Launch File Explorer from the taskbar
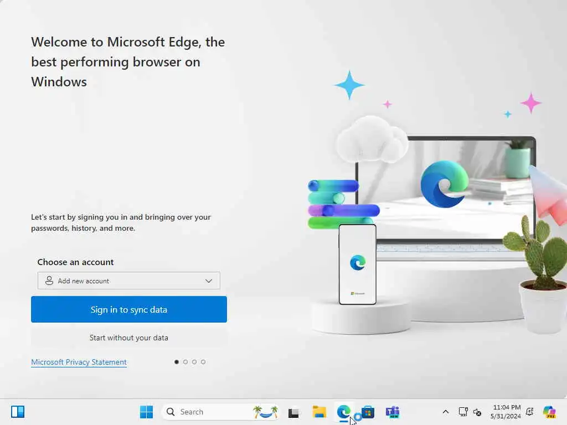This screenshot has width=567, height=425. 319,412
